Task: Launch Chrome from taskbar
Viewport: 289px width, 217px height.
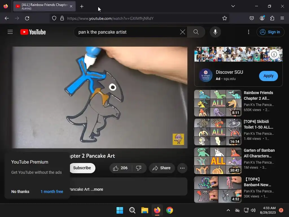Action: point(170,210)
